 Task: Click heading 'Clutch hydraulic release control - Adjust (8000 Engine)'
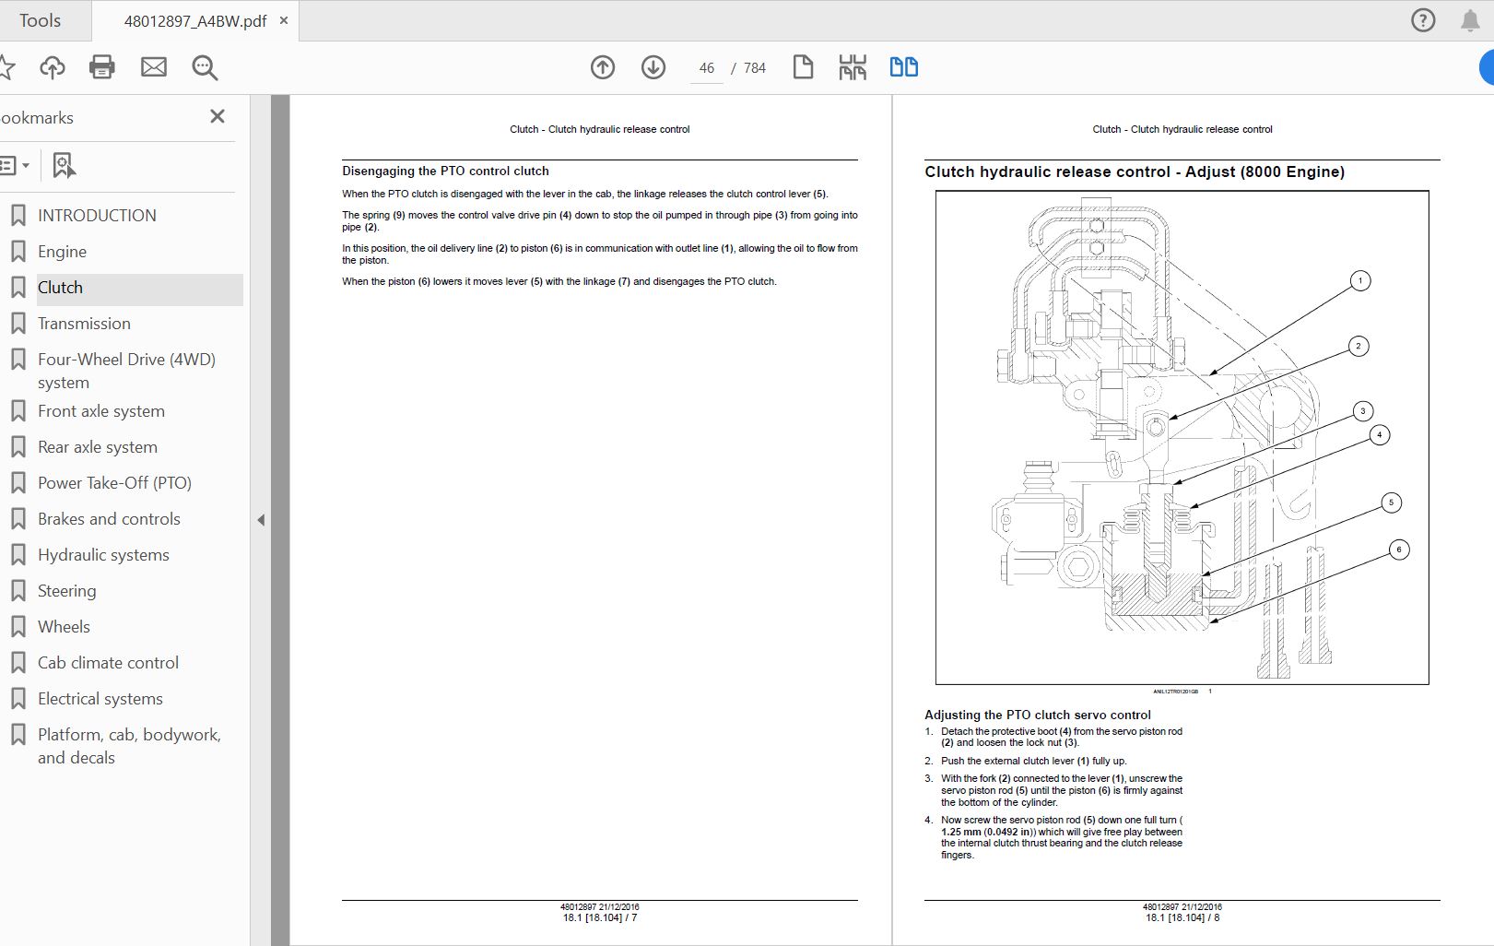(1135, 171)
